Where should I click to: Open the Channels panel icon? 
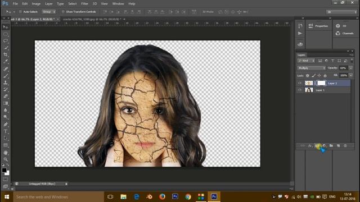(337, 34)
